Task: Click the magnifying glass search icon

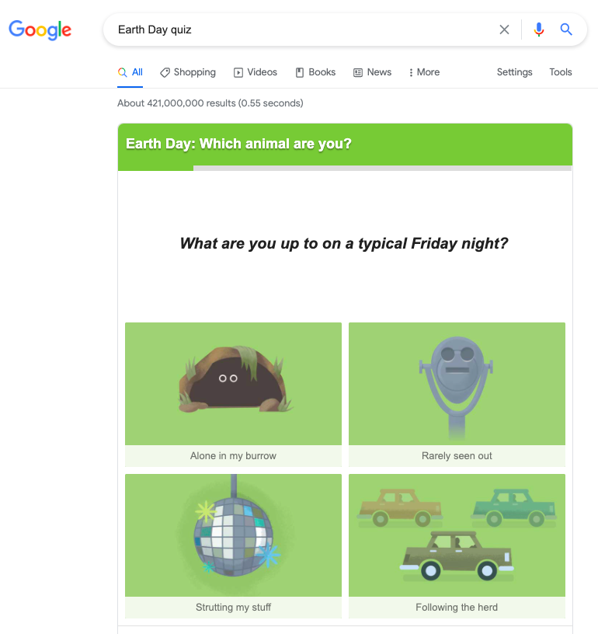Action: (565, 29)
